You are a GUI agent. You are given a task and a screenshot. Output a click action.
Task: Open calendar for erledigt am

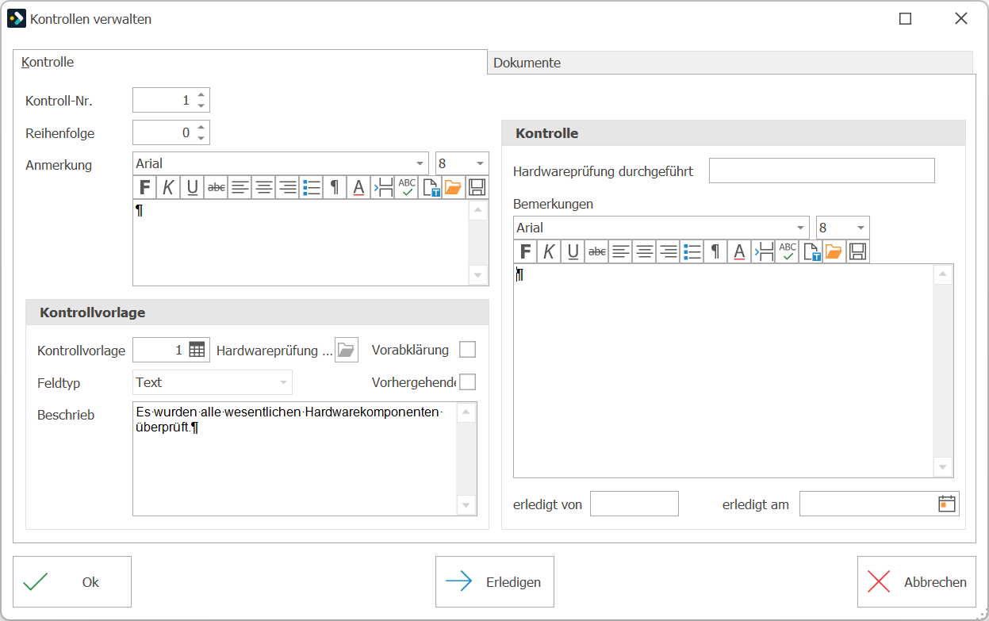(947, 504)
